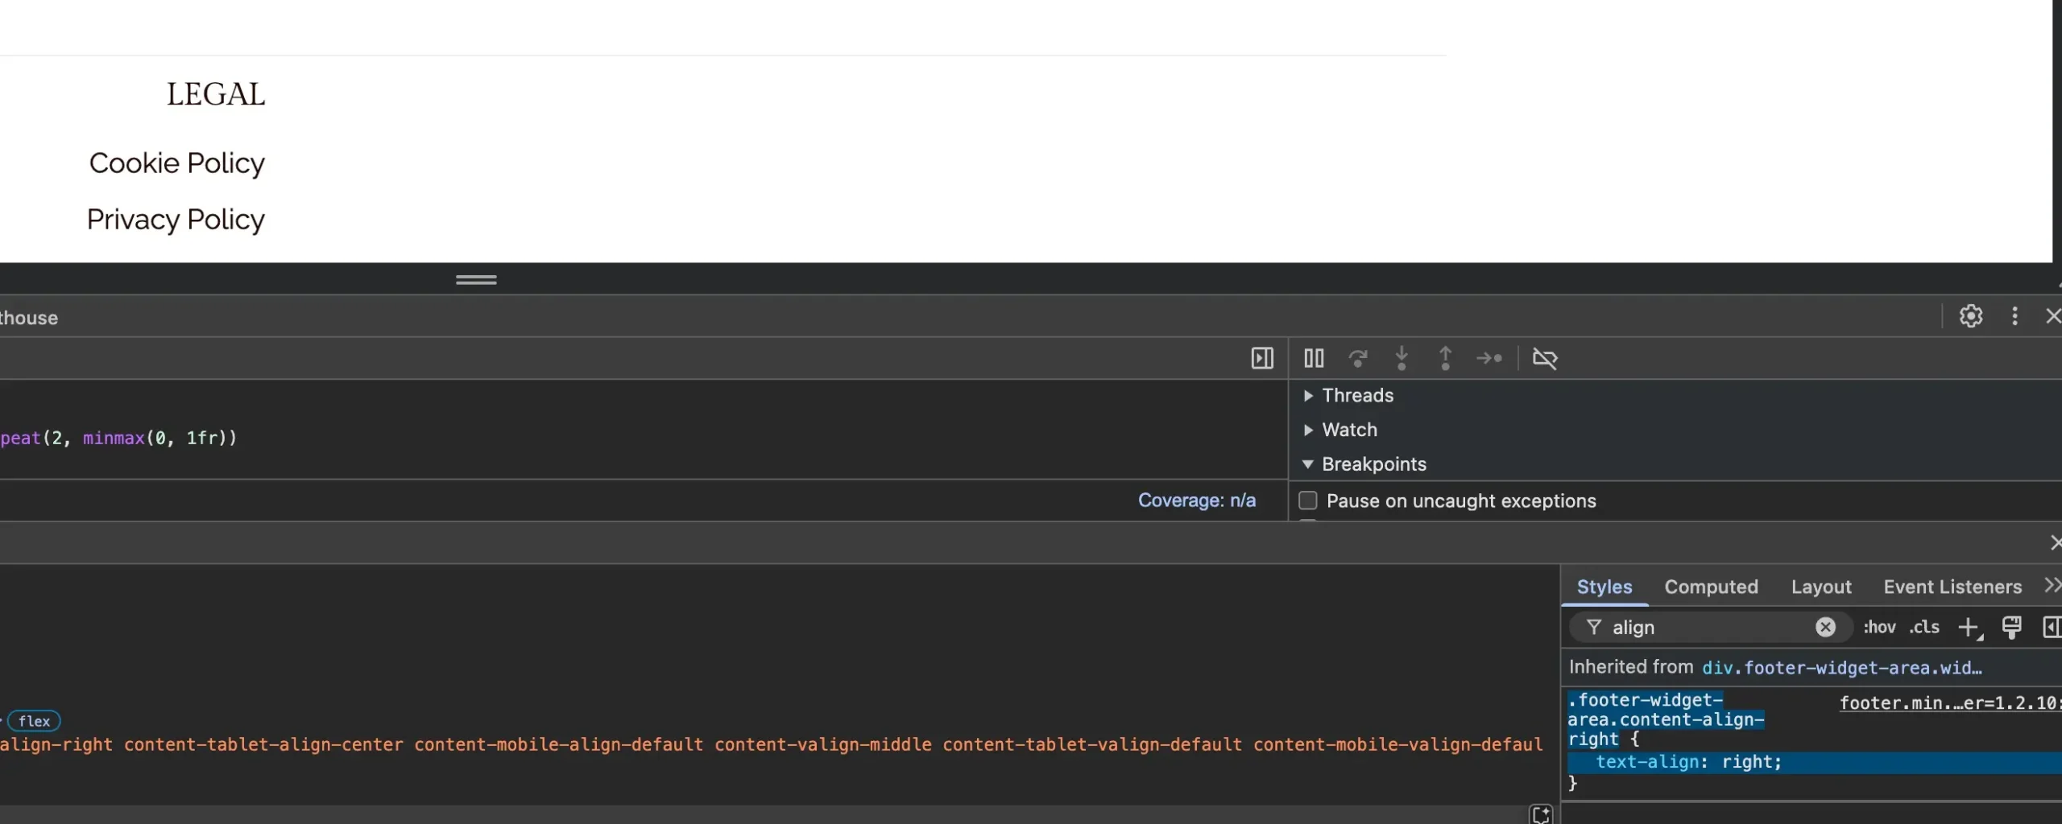Toggle :hov element state panel

click(x=1878, y=627)
